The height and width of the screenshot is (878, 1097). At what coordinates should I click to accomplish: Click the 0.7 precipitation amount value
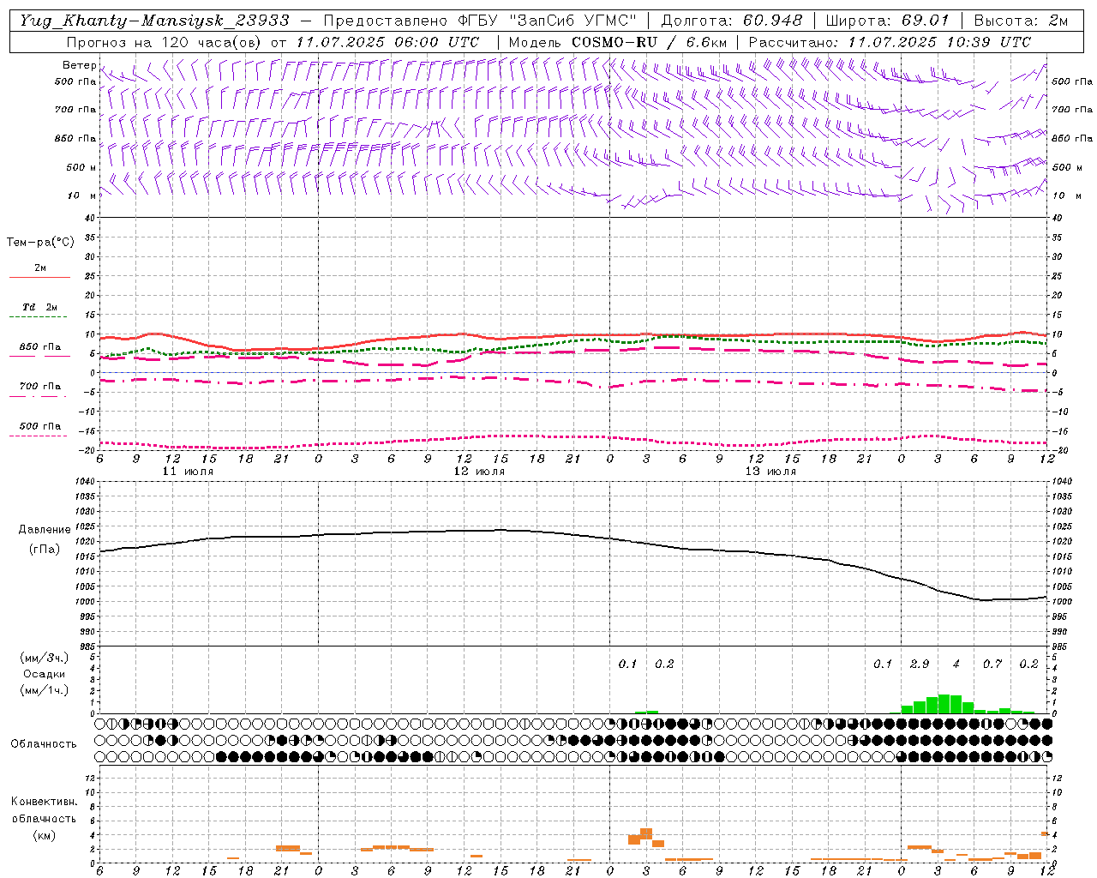(992, 665)
